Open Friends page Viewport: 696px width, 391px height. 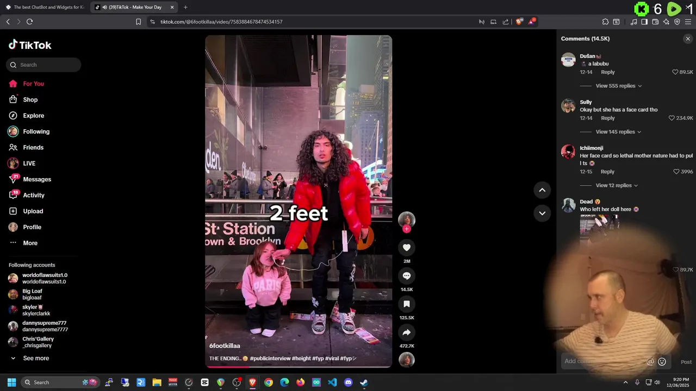(26, 148)
